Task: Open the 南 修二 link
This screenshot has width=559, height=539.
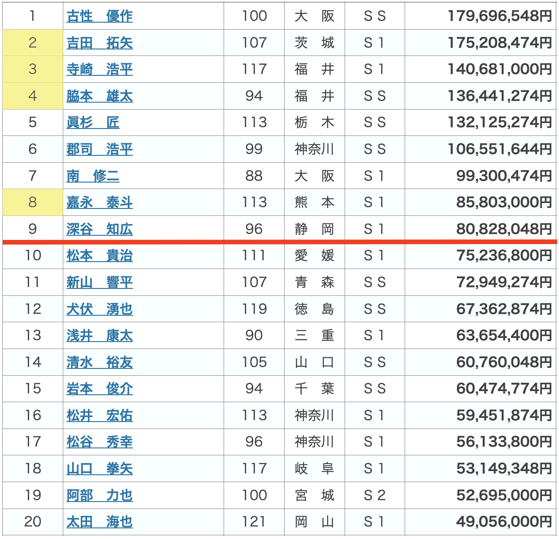Action: tap(93, 176)
